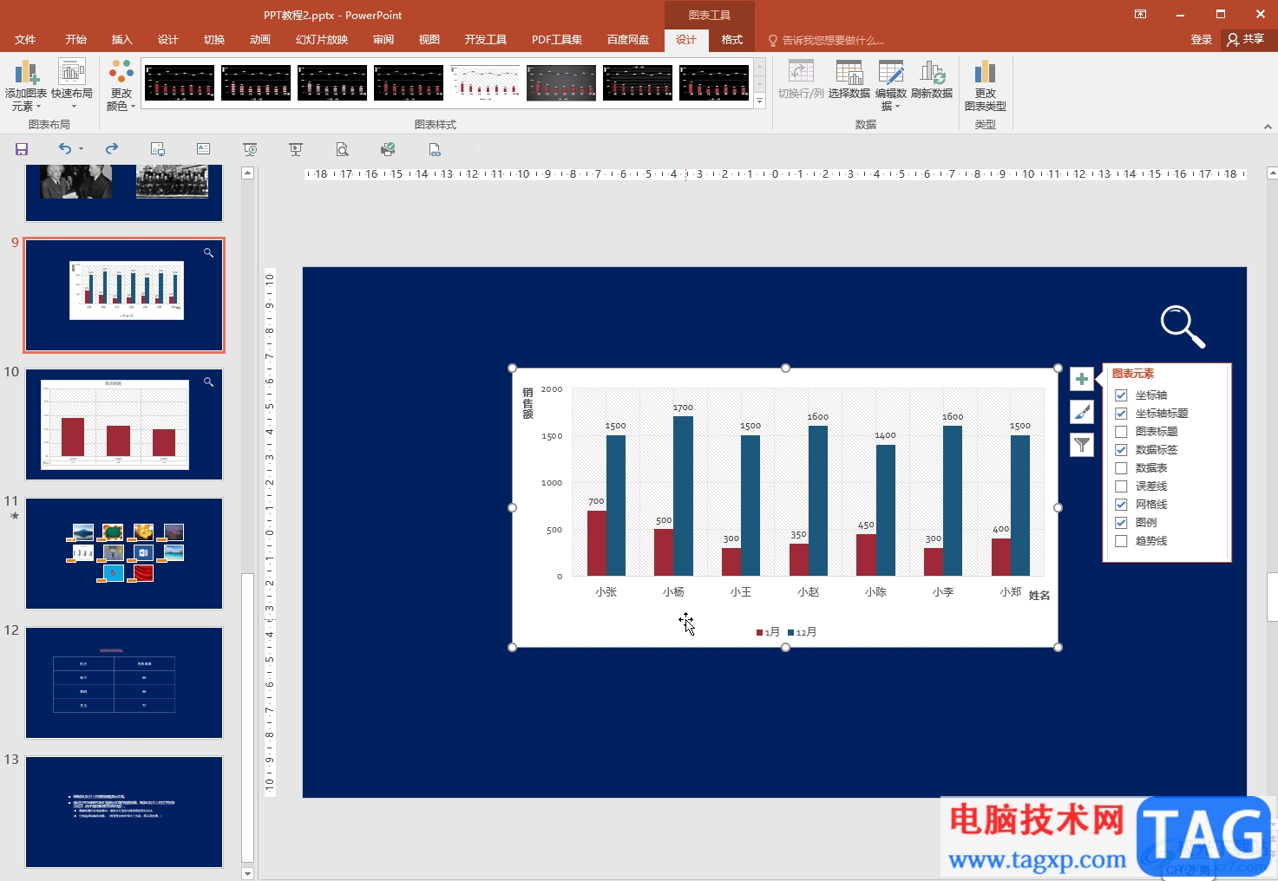This screenshot has width=1278, height=881.
Task: Click the lightbulb Tell Me icon
Action: pyautogui.click(x=773, y=41)
